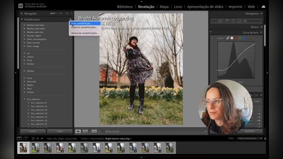Hide the filmstrip with bottom arrow
This screenshot has height=159, width=283.
click(141, 158)
